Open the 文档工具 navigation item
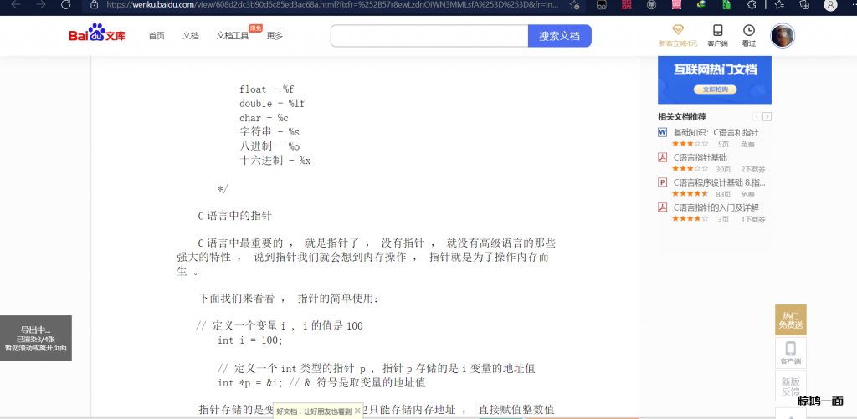This screenshot has width=857, height=419. point(232,36)
